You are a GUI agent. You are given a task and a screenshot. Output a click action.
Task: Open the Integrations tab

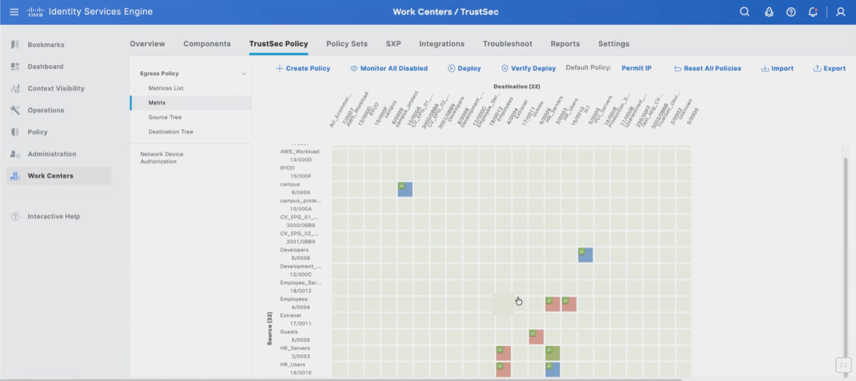[x=442, y=44]
